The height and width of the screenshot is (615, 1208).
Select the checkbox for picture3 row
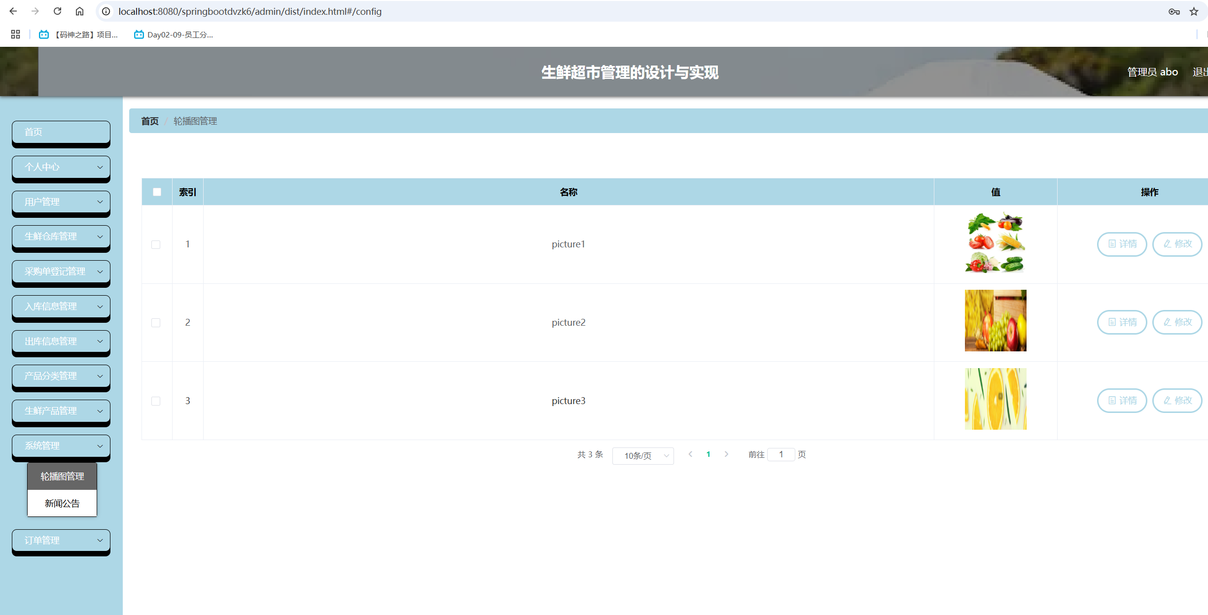coord(156,401)
